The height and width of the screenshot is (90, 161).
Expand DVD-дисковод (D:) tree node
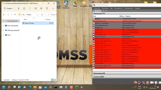pyautogui.click(x=3, y=30)
